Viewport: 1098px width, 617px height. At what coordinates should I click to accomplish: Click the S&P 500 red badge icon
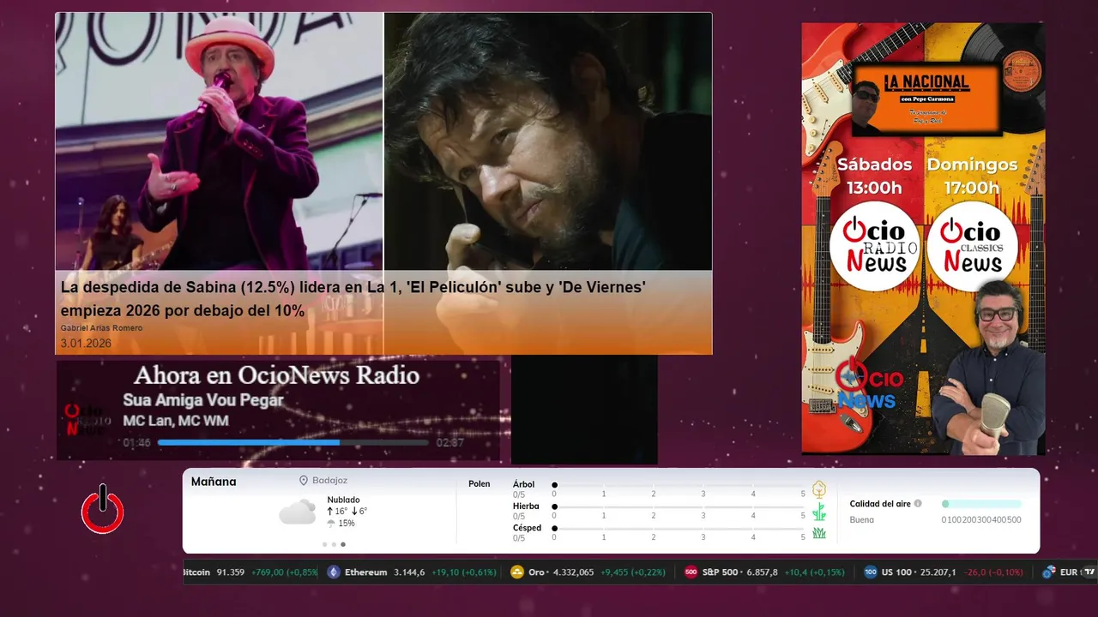pyautogui.click(x=691, y=572)
